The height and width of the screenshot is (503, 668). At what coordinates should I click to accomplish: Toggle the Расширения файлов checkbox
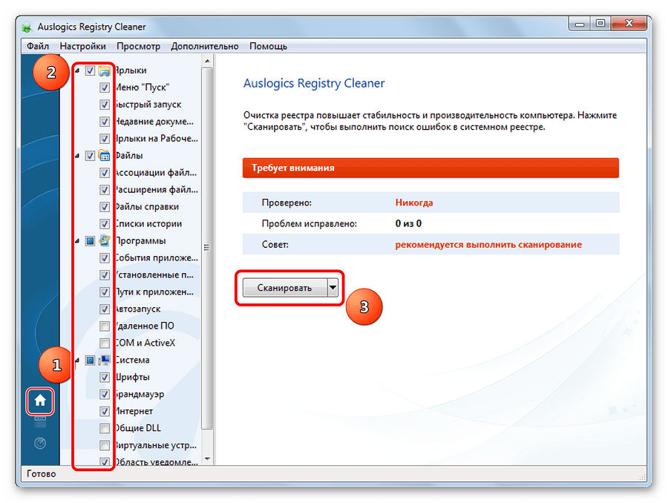pos(105,190)
